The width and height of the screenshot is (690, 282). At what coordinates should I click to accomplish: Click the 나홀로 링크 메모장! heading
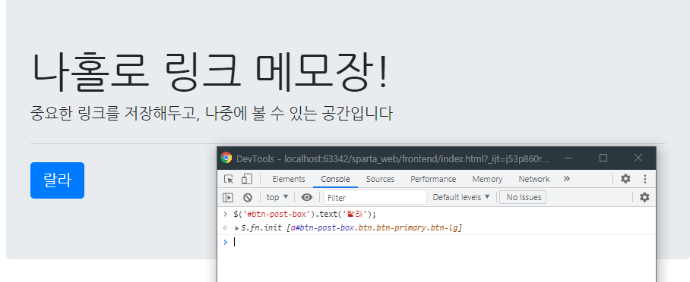(x=210, y=72)
